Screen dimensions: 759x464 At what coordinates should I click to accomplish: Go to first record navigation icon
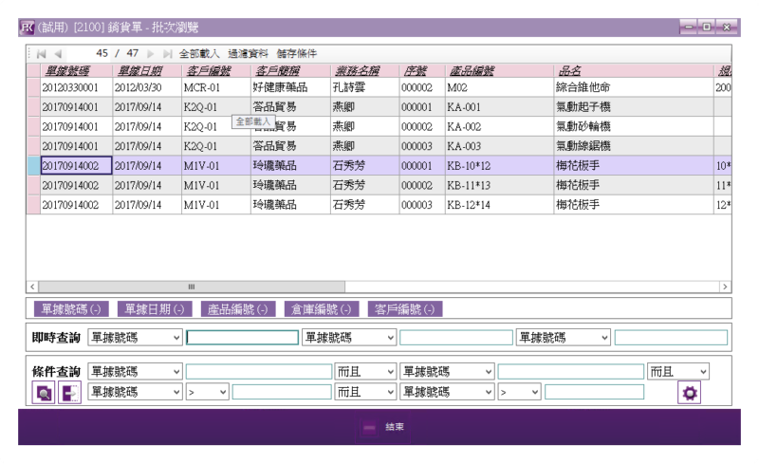coord(41,54)
